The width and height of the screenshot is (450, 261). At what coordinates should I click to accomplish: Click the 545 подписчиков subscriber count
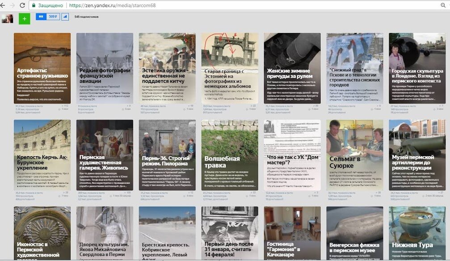coord(86,17)
